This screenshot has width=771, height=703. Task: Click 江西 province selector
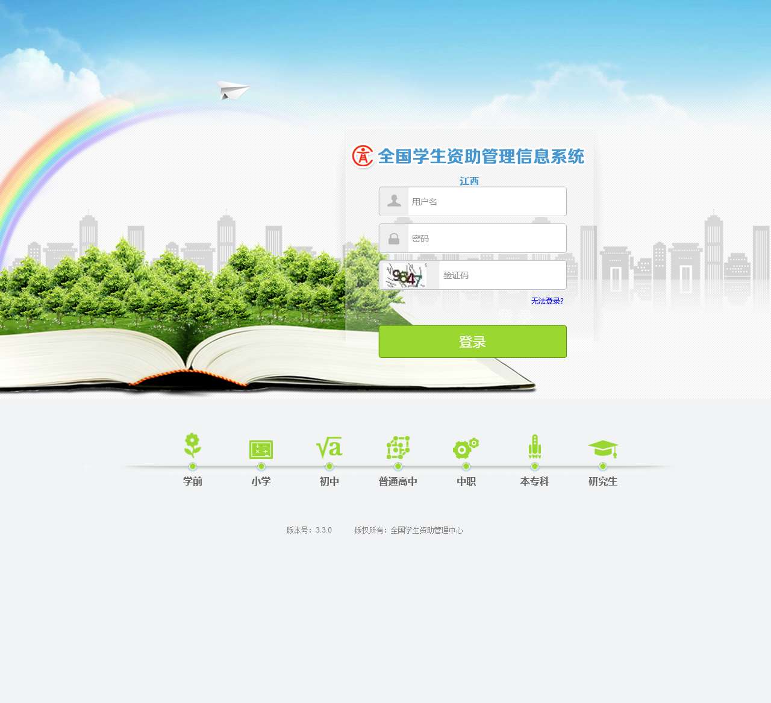click(x=470, y=181)
